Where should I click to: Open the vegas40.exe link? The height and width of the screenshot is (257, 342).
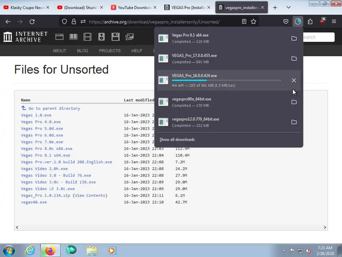(34, 202)
